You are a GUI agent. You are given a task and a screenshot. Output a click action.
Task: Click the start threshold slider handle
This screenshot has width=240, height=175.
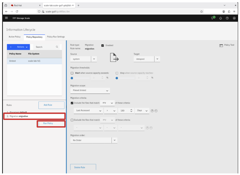(x=72, y=78)
